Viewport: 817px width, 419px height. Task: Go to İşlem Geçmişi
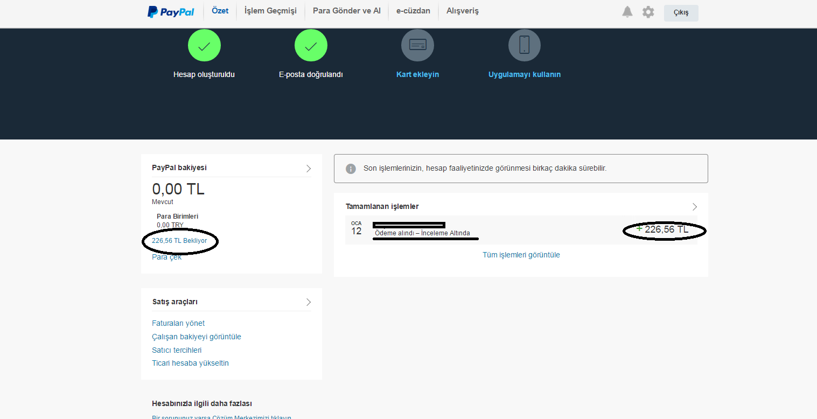pos(270,11)
